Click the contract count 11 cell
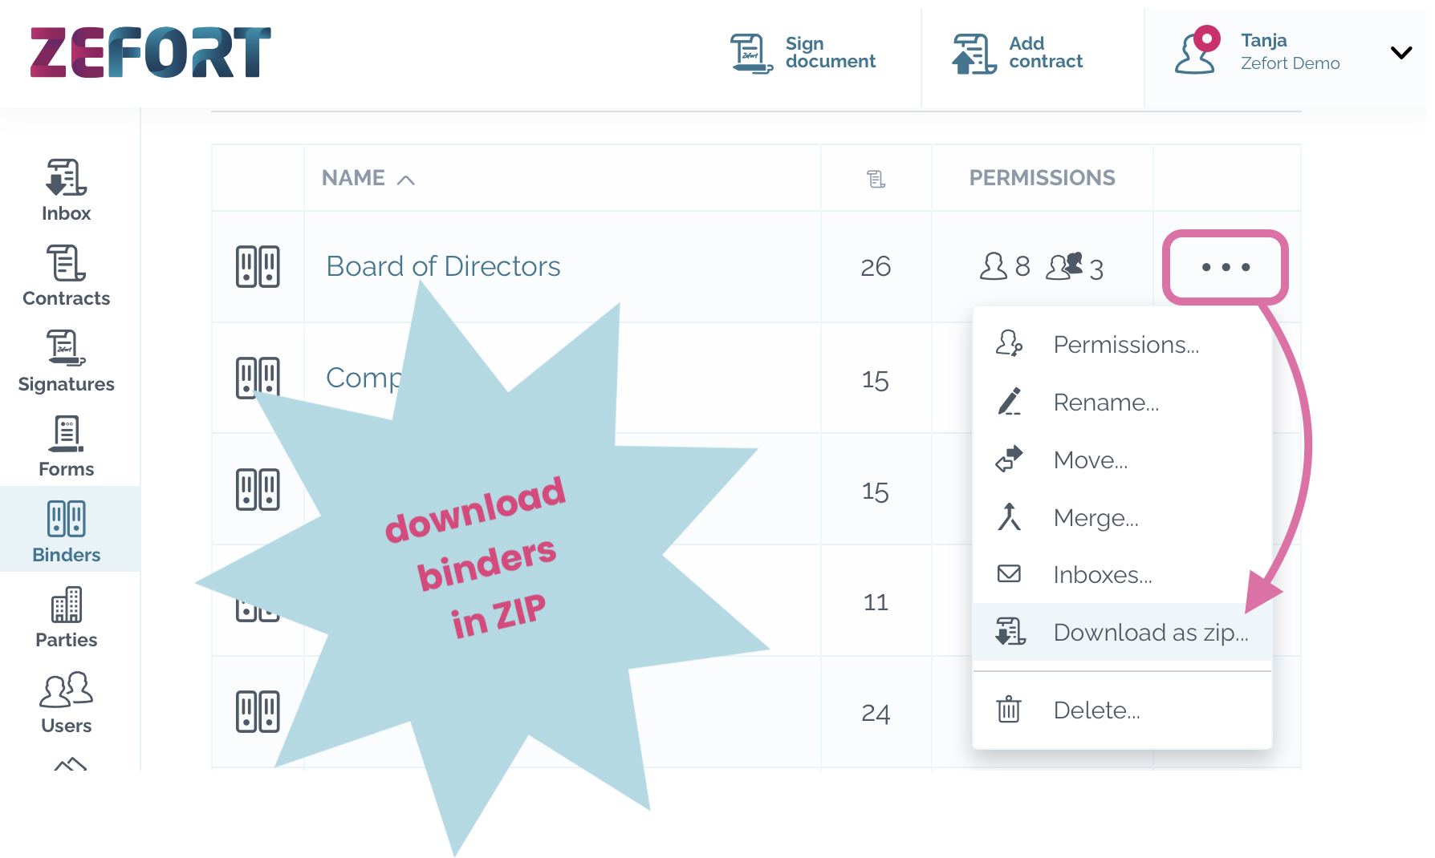Viewport: 1435px width, 858px height. pos(876,601)
